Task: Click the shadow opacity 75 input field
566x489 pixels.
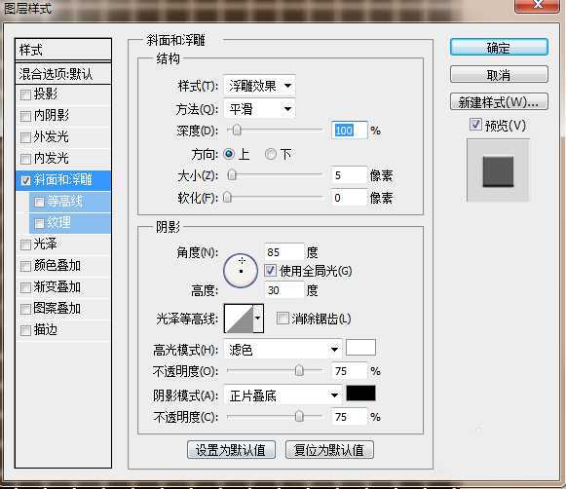Action: [x=349, y=417]
